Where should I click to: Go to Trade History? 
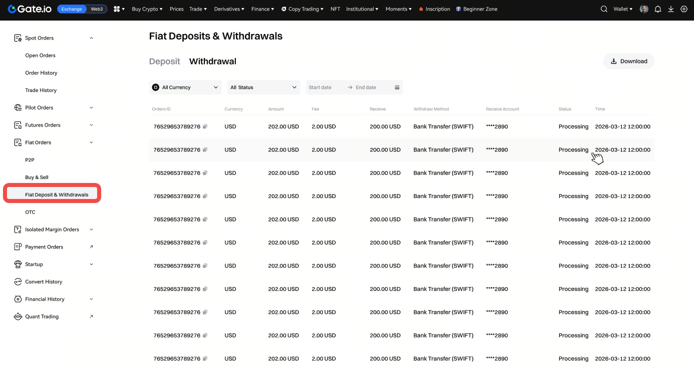[x=41, y=90]
